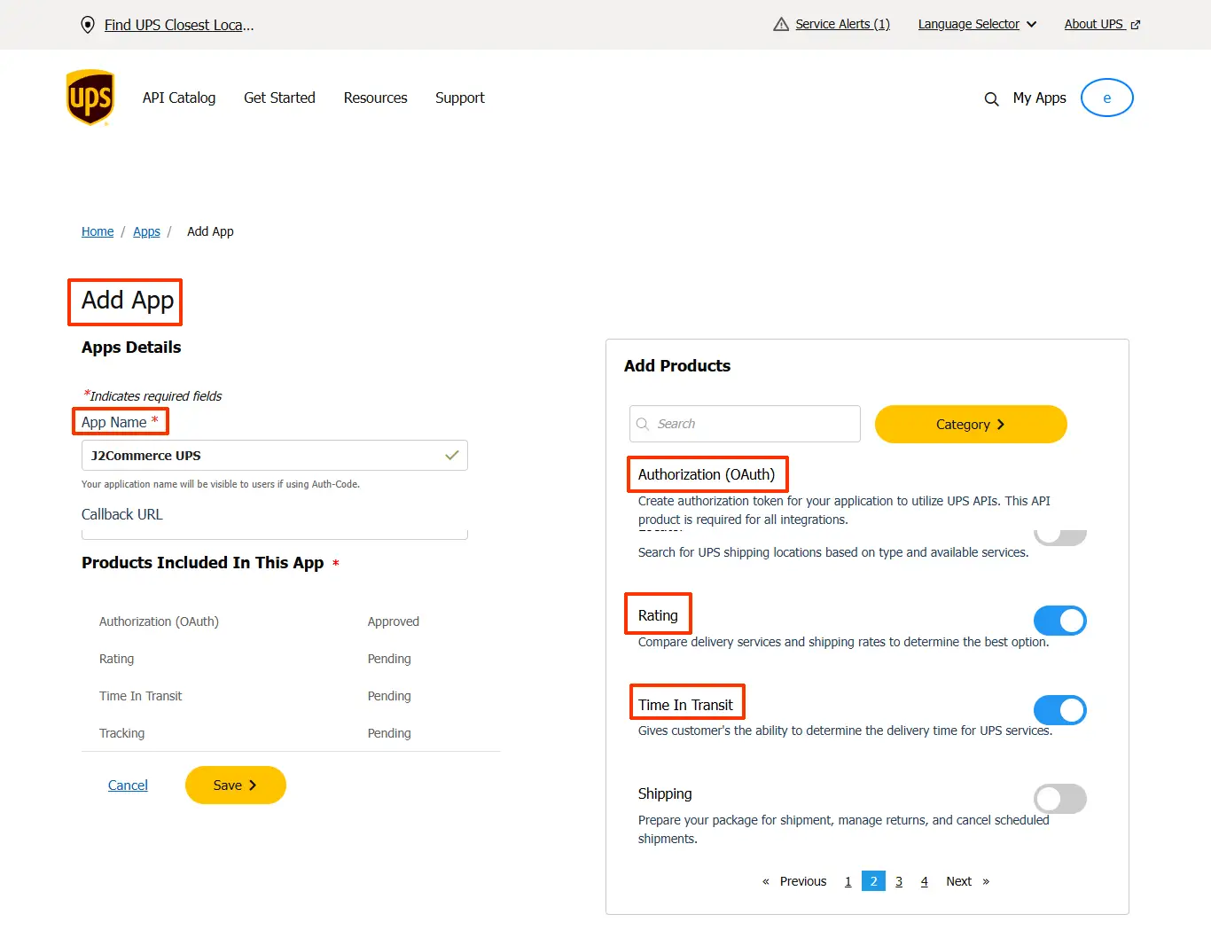The width and height of the screenshot is (1211, 930).
Task: Open the user profile avatar 'e'
Action: pyautogui.click(x=1106, y=98)
